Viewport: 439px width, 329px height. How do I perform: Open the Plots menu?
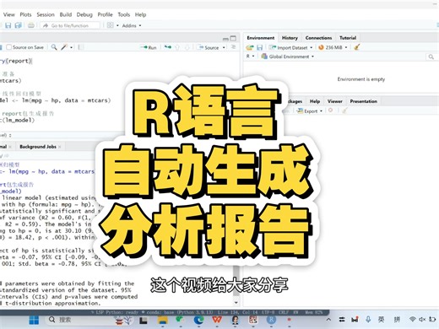pos(25,14)
